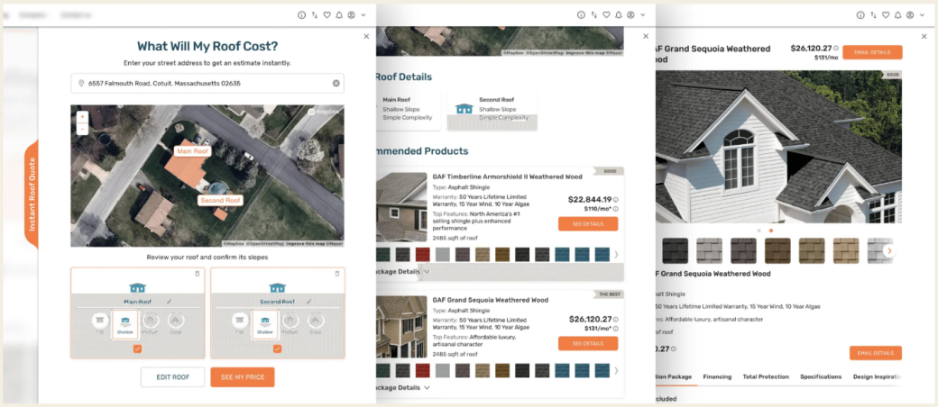Select the Second Roof details card

pos(492,109)
